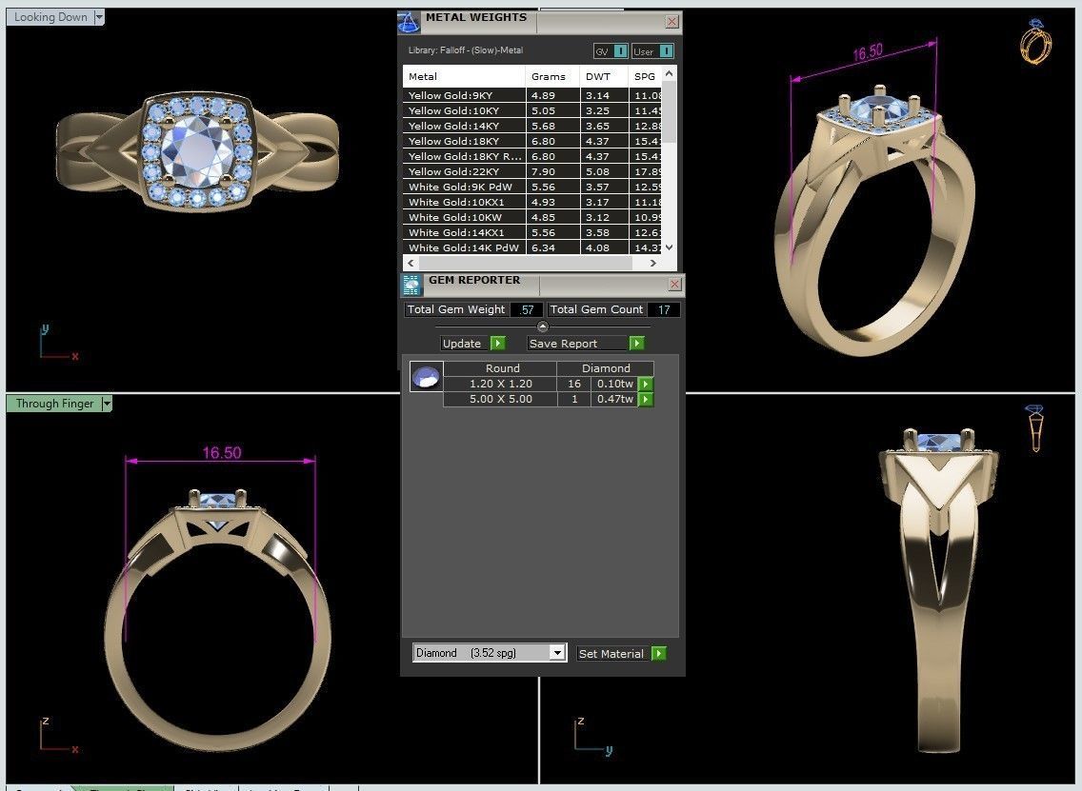Click the 5.68 grams value for 14KY
Image resolution: width=1082 pixels, height=791 pixels.
(x=543, y=126)
